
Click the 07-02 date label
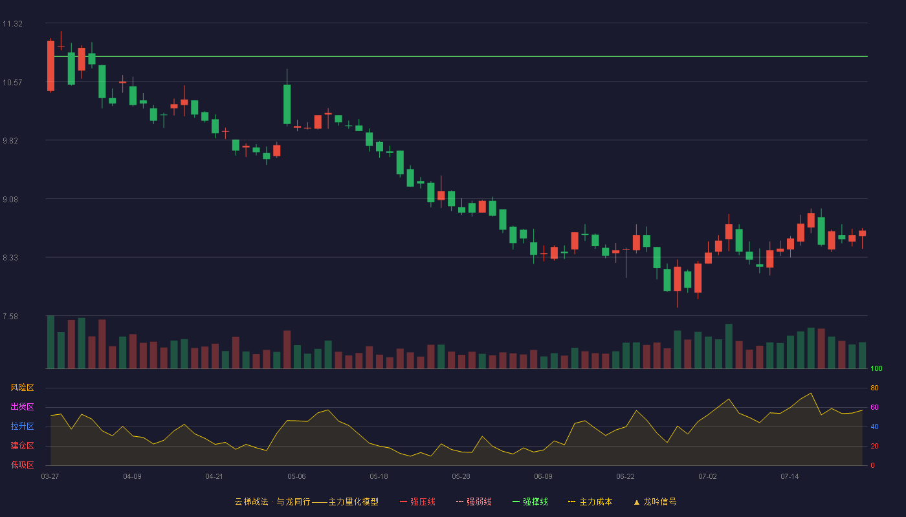[x=707, y=476]
